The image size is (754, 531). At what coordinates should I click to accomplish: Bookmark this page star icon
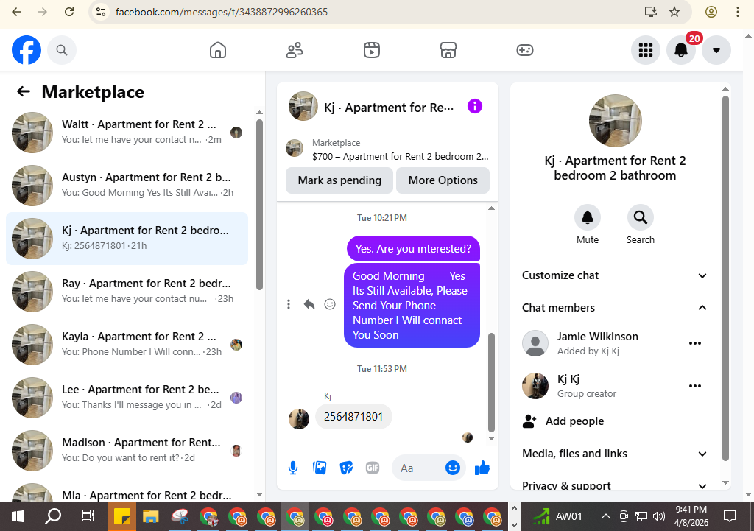tap(674, 12)
